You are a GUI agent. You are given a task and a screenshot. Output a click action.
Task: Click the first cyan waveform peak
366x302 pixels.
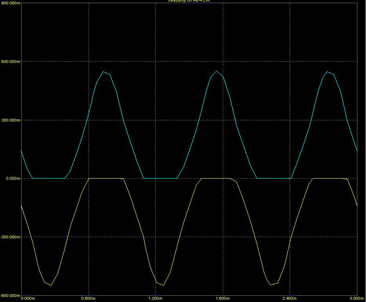pyautogui.click(x=103, y=71)
